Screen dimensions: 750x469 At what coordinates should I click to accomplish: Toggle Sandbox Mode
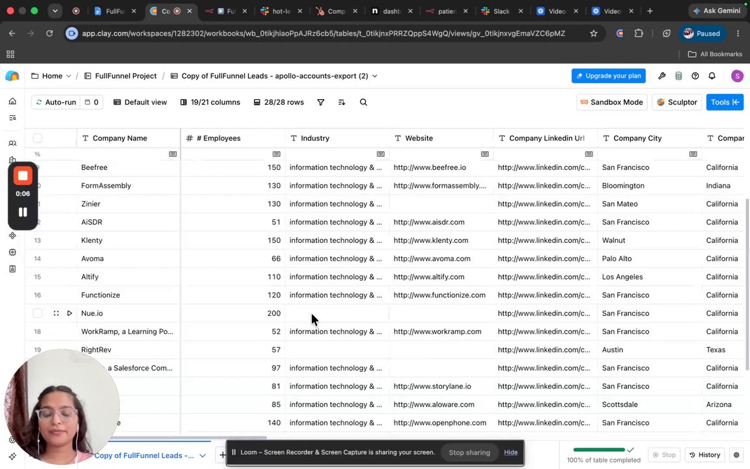612,102
